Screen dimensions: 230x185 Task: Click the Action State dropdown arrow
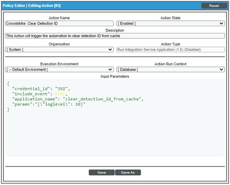click(221, 24)
